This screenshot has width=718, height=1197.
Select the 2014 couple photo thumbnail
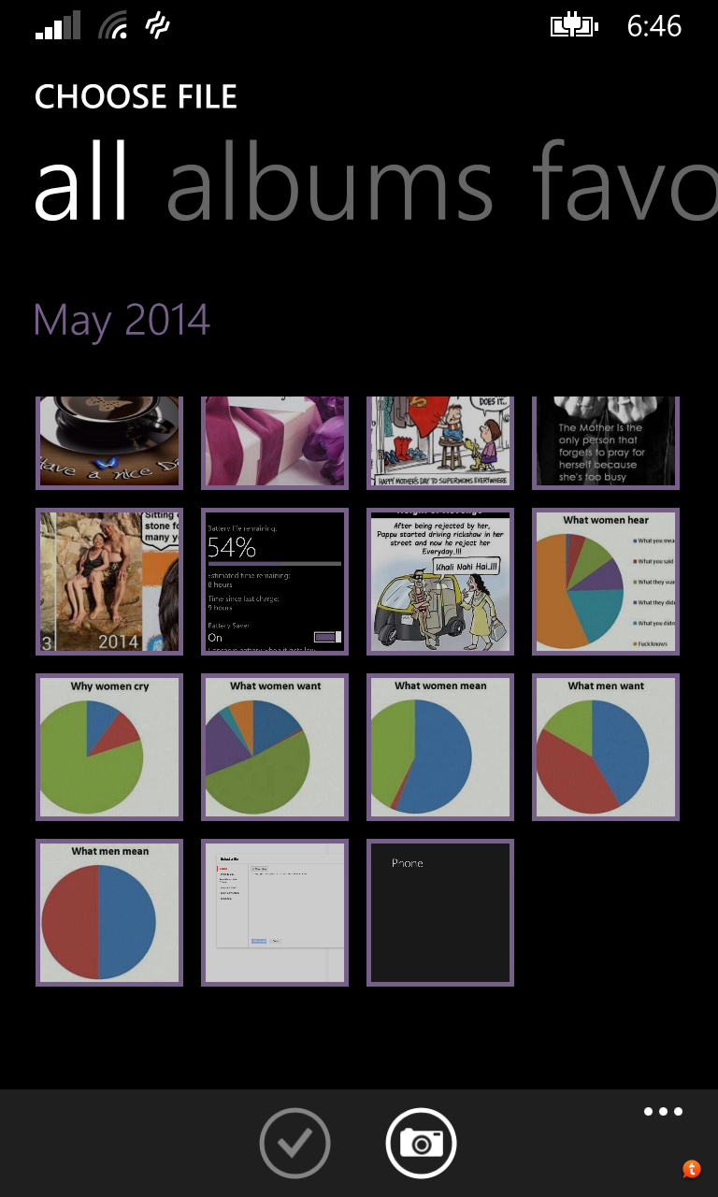point(109,582)
